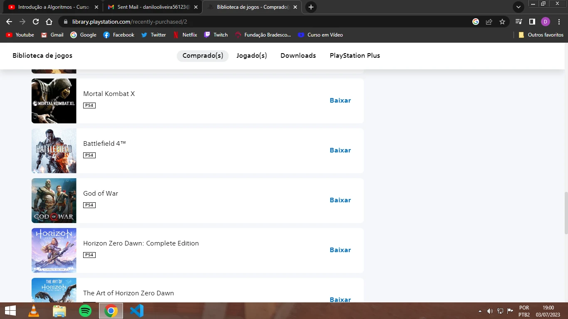The width and height of the screenshot is (568, 319).
Task: Open the Mortal Kombat XL cover thumbnail
Action: click(x=54, y=101)
